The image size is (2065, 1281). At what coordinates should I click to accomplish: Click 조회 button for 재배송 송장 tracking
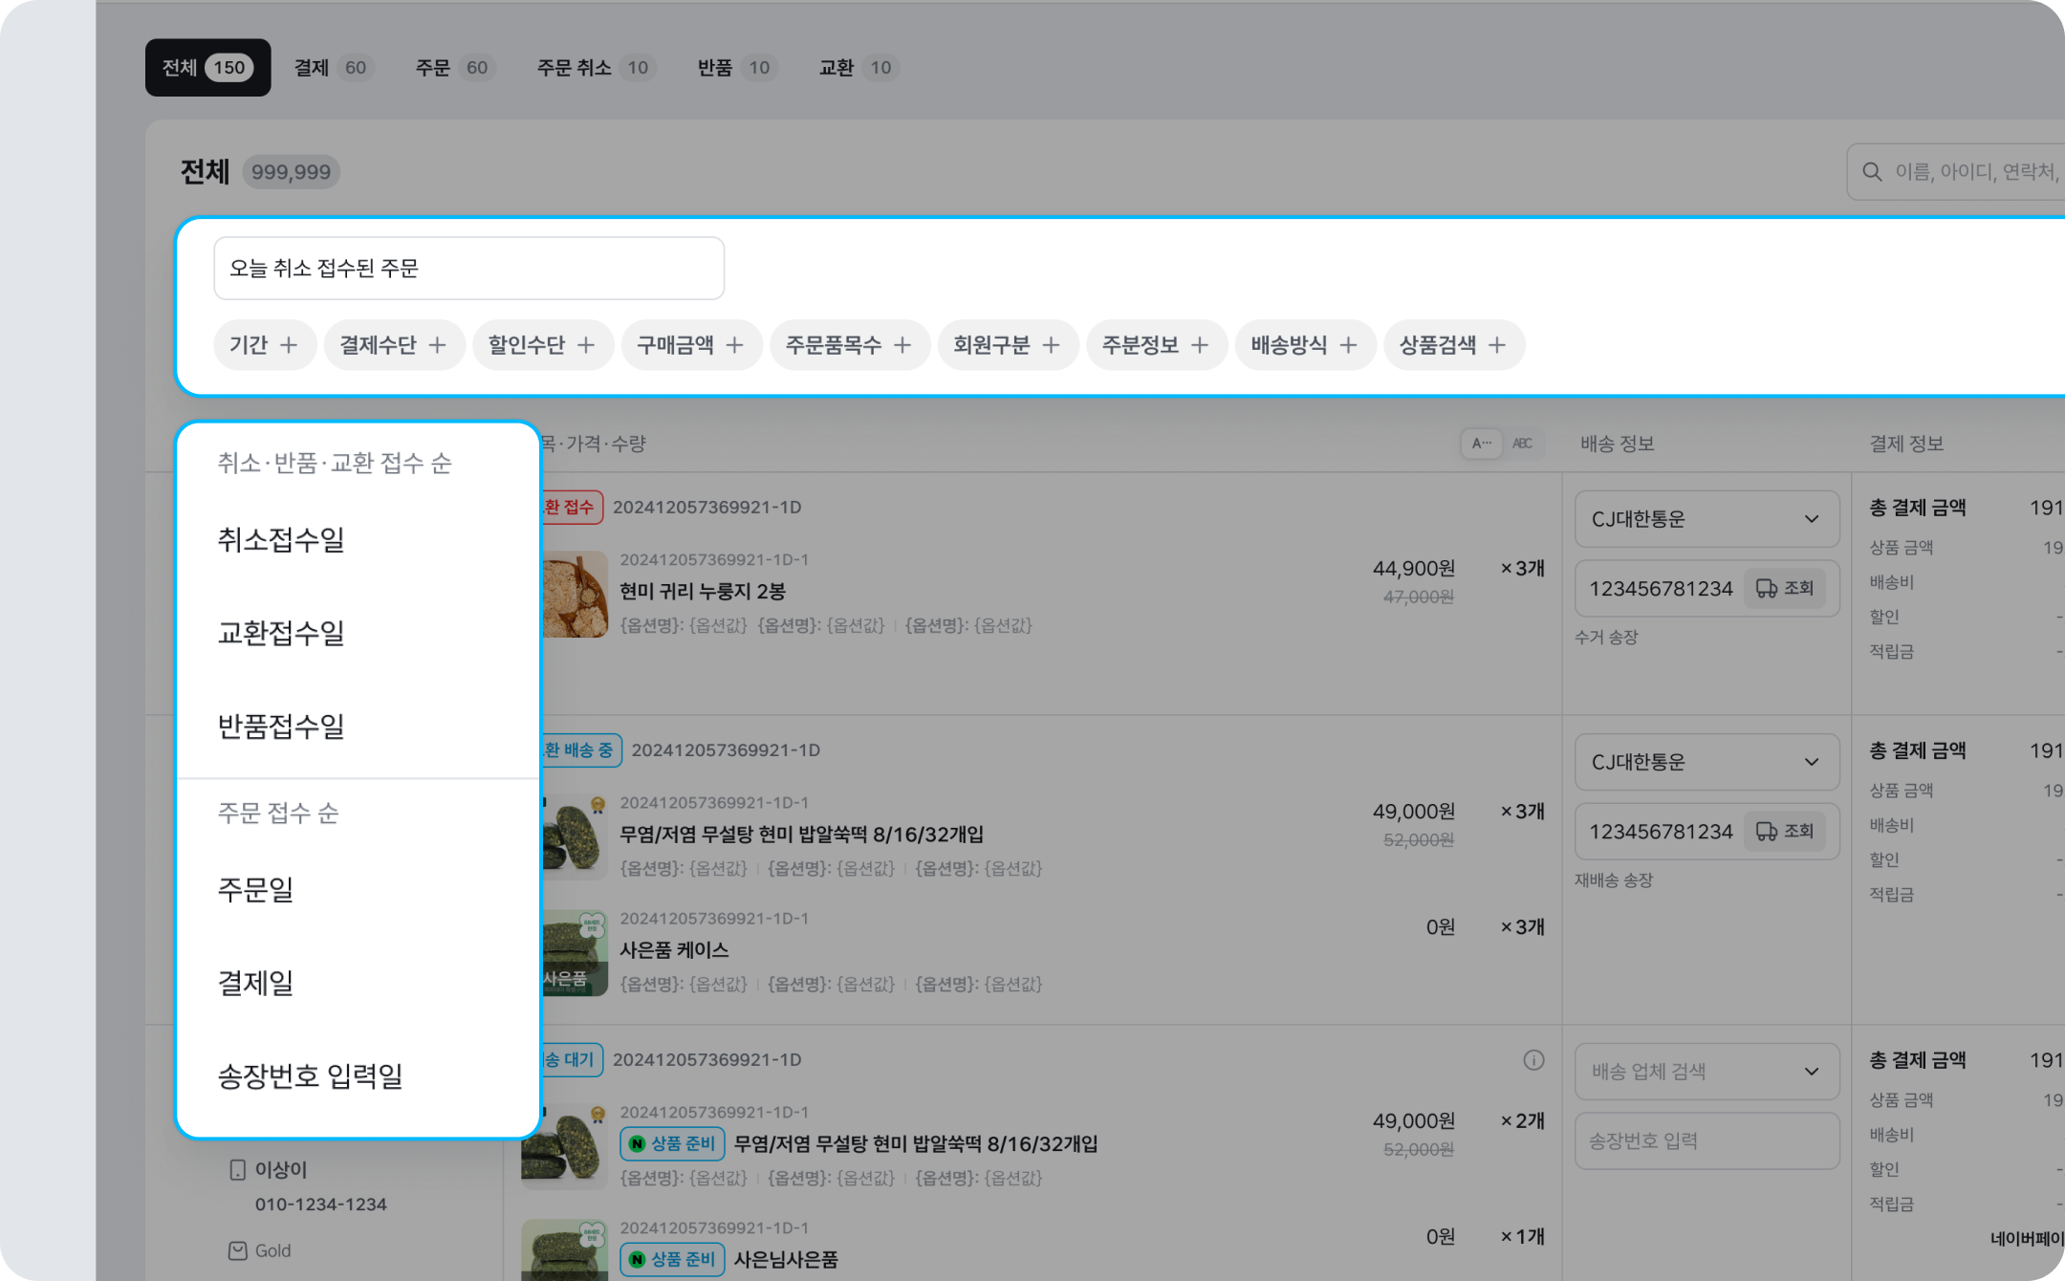1785,831
